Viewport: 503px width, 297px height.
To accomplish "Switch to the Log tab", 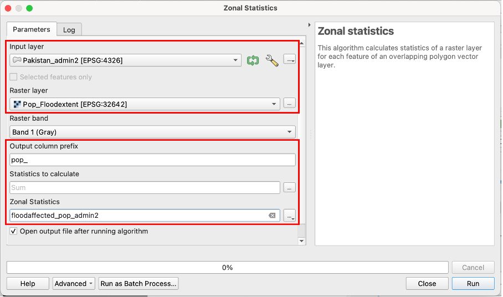I will (69, 29).
